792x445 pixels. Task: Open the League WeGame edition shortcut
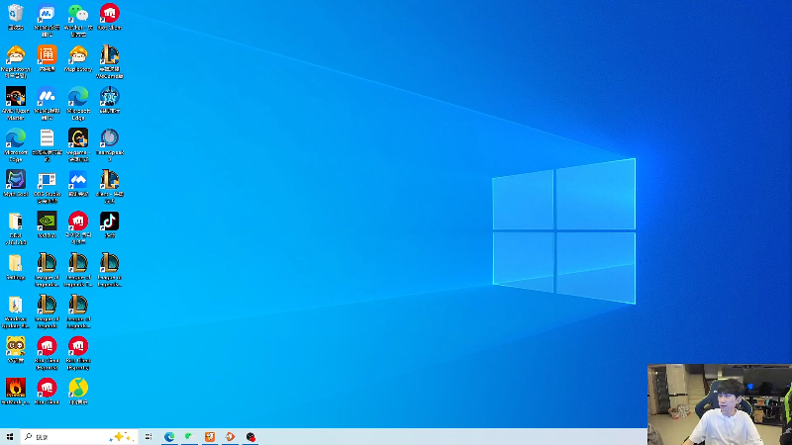[110, 54]
